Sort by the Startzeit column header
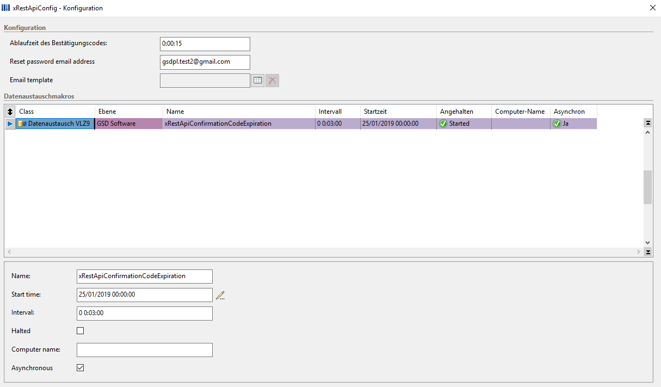 pyautogui.click(x=398, y=112)
